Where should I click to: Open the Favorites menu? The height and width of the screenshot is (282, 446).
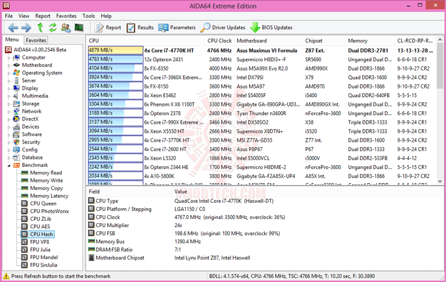(66, 16)
